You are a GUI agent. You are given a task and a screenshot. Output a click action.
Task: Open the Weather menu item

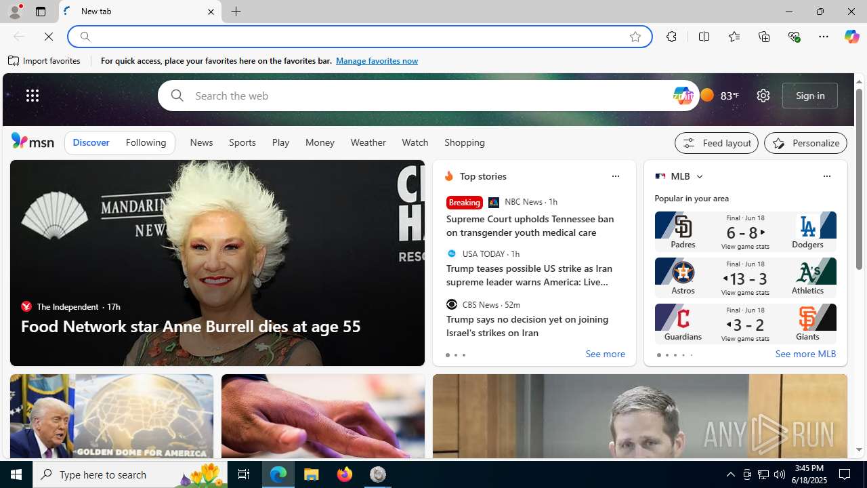(368, 143)
